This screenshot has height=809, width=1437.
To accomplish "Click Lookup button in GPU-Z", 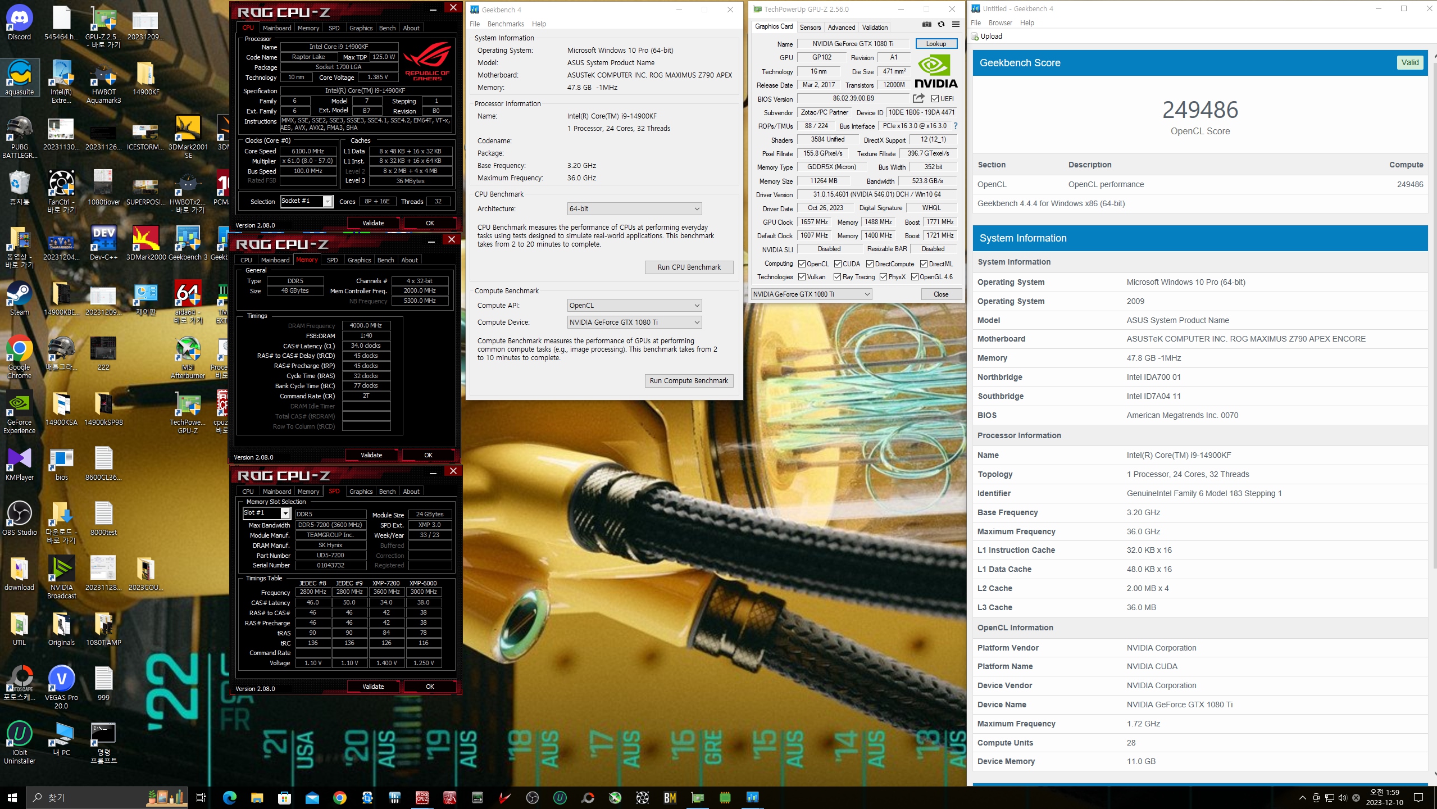I will click(x=936, y=43).
